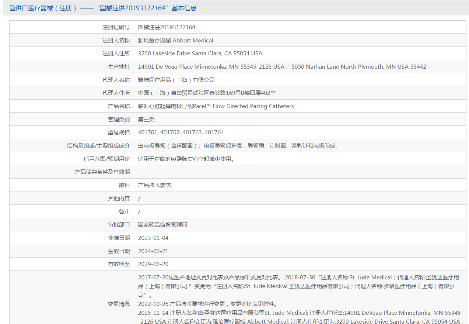
Task: Click the 备注 label cell
Action: pyautogui.click(x=72, y=211)
